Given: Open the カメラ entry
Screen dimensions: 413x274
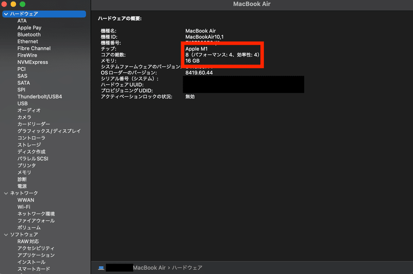Looking at the screenshot, I should coord(24,117).
